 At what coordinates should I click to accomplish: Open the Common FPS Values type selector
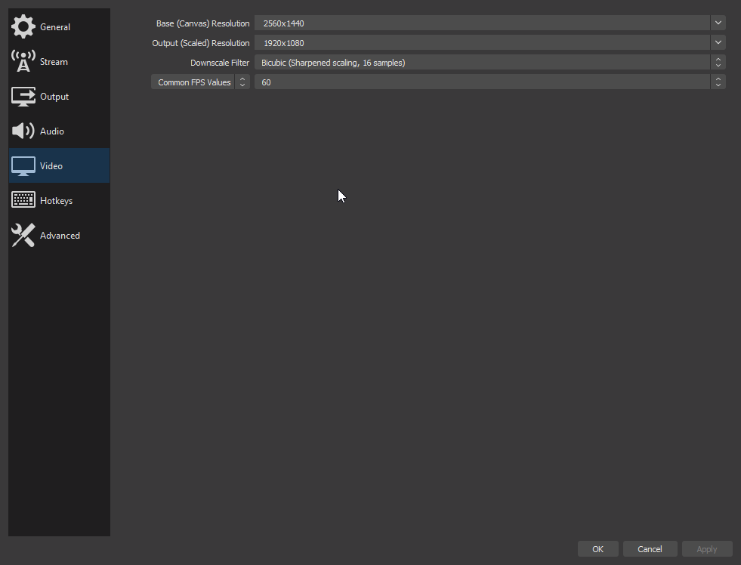coord(200,82)
